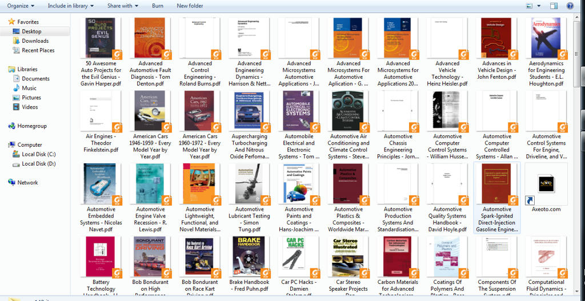Select Advanced Automotive Fault Diagnosis PDF icon
Screen dimensions: 585x301
point(150,38)
